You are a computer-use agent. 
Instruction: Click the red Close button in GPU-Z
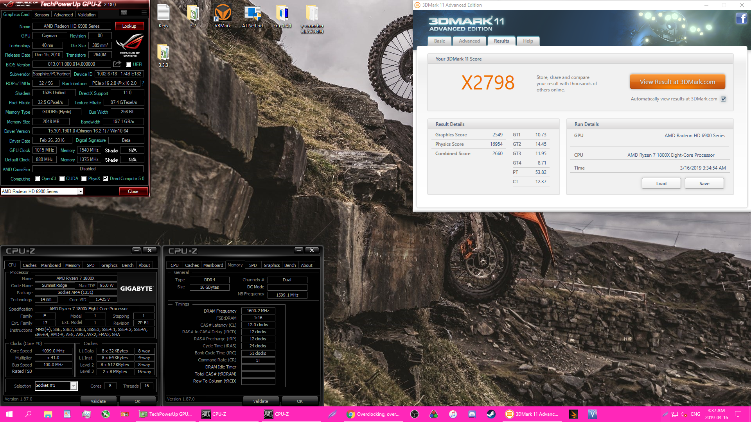coord(133,191)
